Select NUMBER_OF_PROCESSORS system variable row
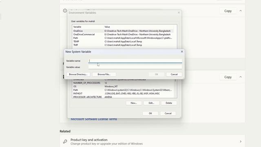 (x=123, y=83)
